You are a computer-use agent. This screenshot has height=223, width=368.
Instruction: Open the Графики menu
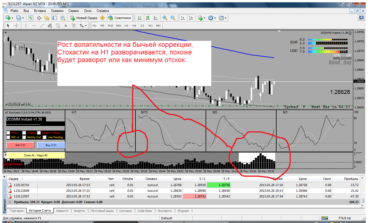click(x=57, y=10)
